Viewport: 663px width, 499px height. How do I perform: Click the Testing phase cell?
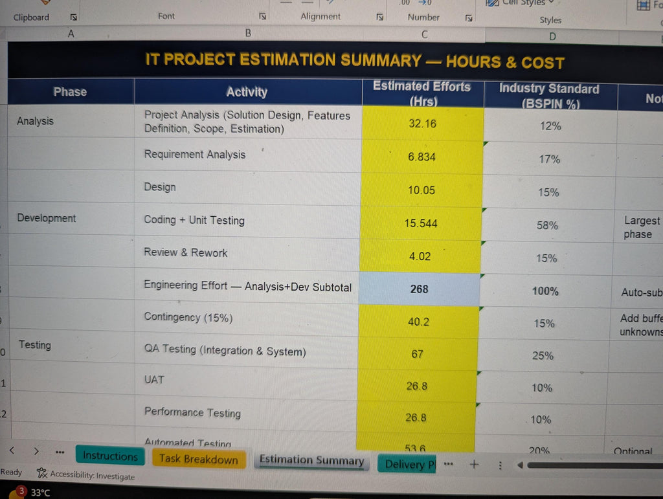tap(72, 345)
